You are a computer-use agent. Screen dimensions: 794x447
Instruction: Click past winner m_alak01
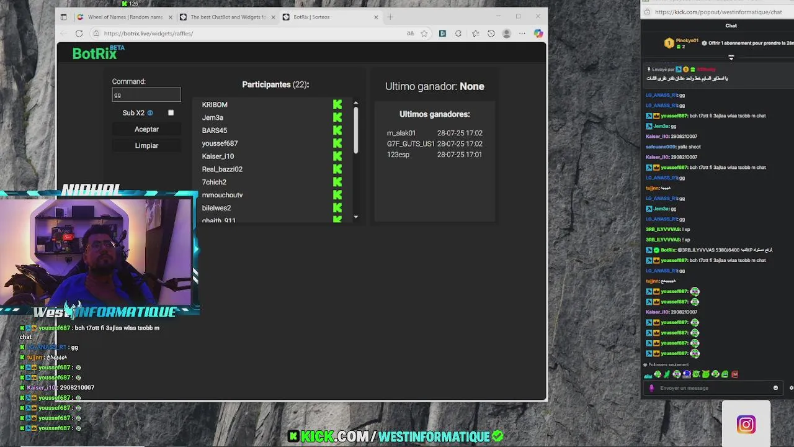(x=401, y=133)
